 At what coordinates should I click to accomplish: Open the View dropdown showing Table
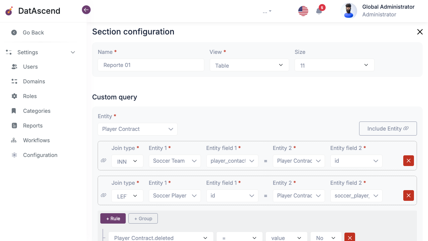tap(249, 65)
